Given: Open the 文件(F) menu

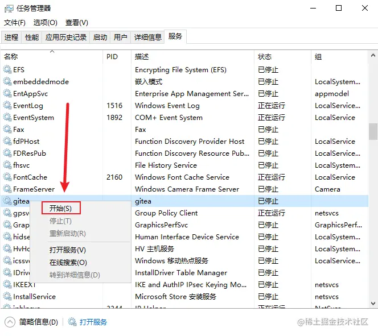Looking at the screenshot, I should [x=15, y=23].
